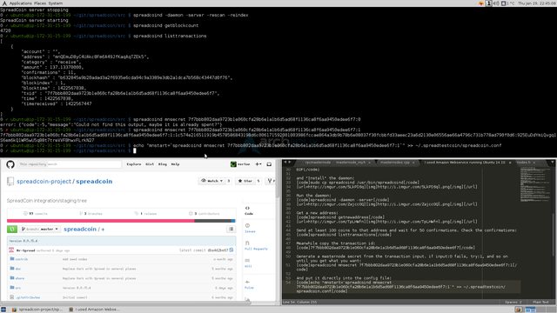Image resolution: width=557 pixels, height=313 pixels.
Task: Open the doc folder
Action: click(18, 269)
